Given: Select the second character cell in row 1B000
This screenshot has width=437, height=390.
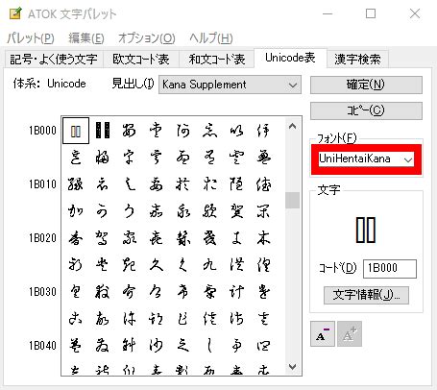Looking at the screenshot, I should point(103,131).
